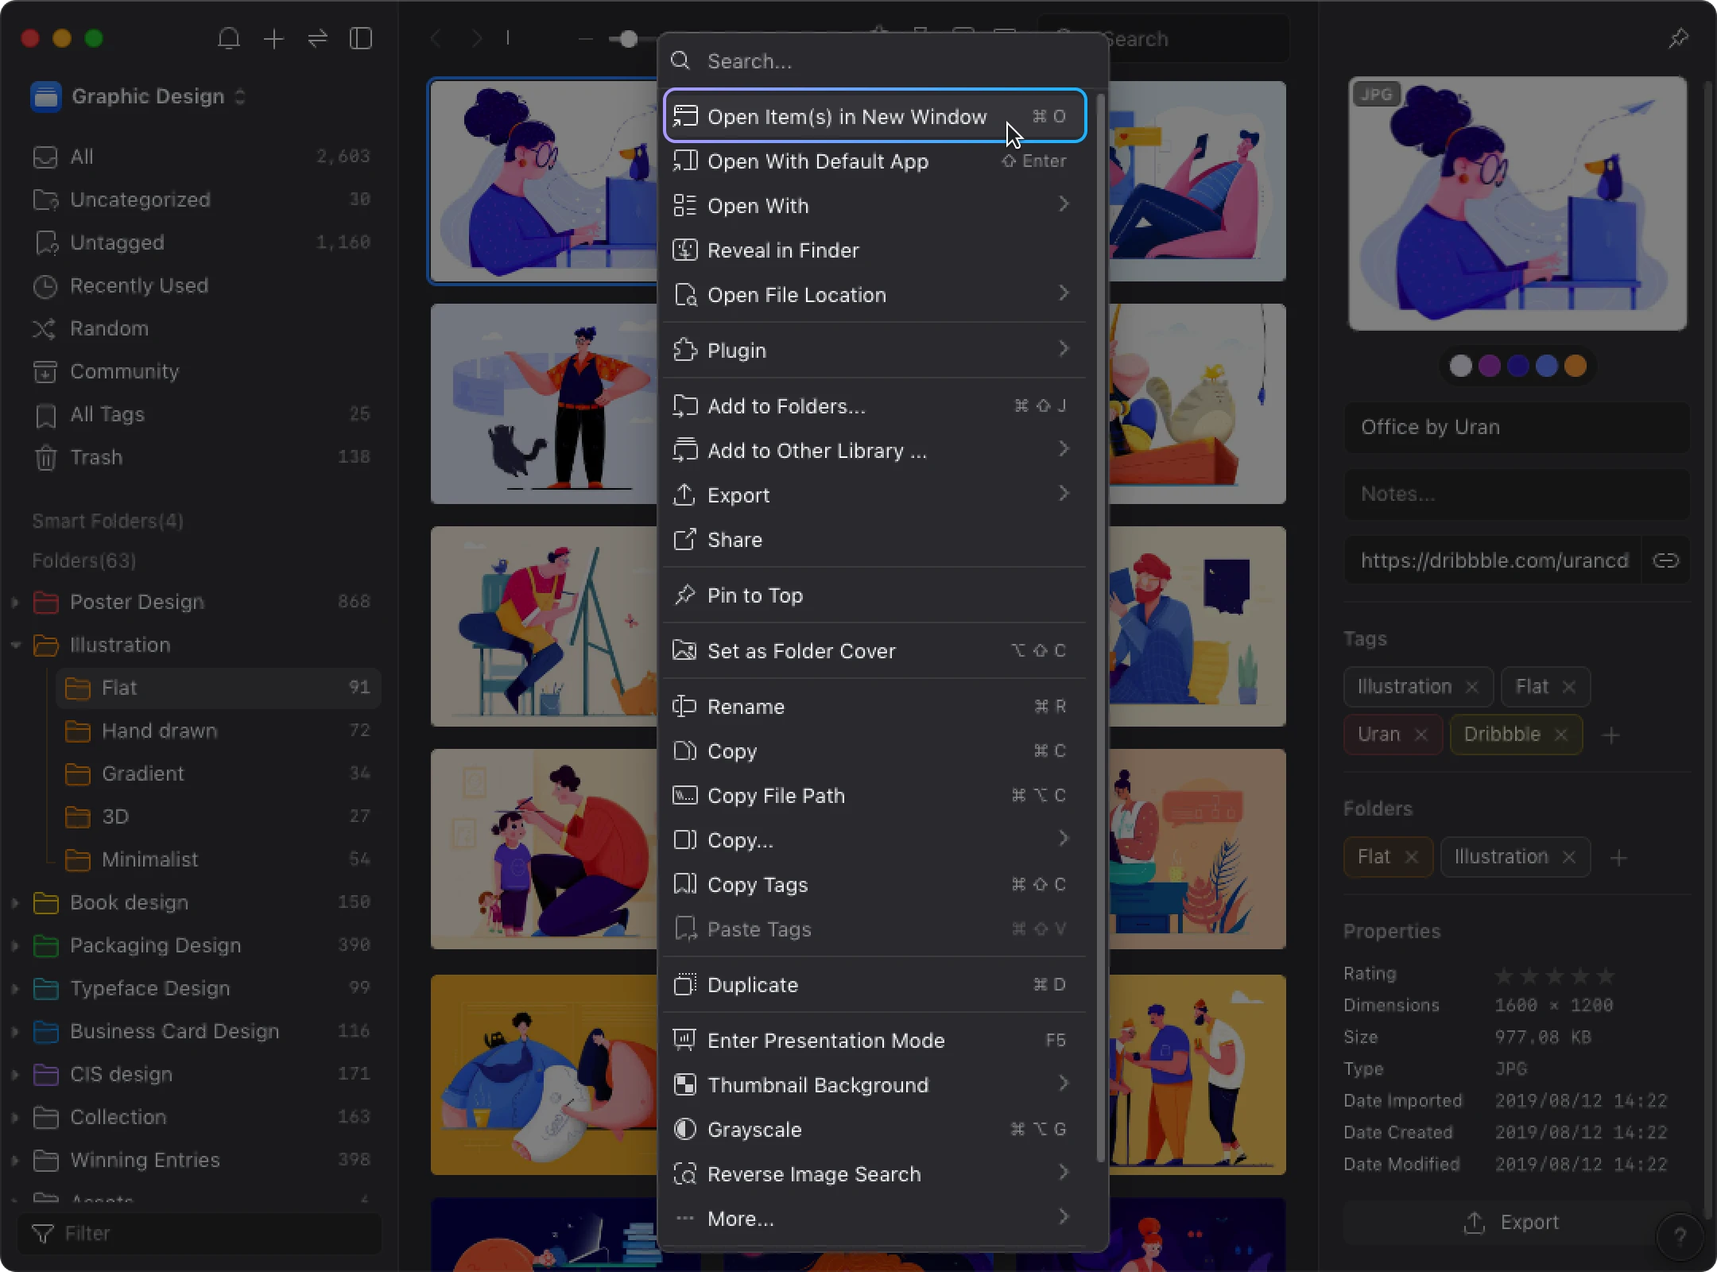Screen dimensions: 1717x1272
Task: Open the Untagged section
Action: pyautogui.click(x=201, y=242)
